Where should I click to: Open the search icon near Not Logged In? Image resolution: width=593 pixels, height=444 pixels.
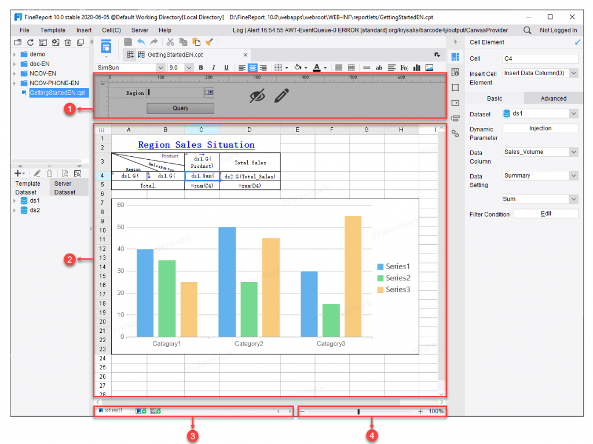point(527,30)
